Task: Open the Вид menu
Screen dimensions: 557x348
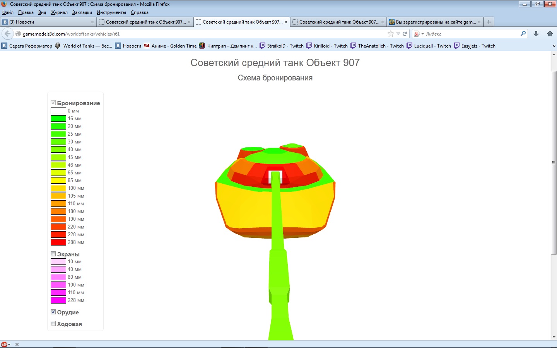Action: click(42, 12)
